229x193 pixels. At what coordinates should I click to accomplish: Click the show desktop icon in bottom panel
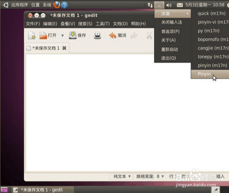[4, 190]
